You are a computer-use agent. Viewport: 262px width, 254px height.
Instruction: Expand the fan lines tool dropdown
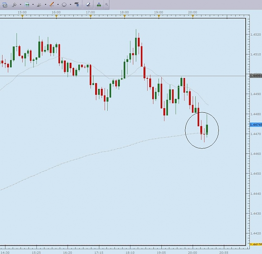click(x=45, y=5)
